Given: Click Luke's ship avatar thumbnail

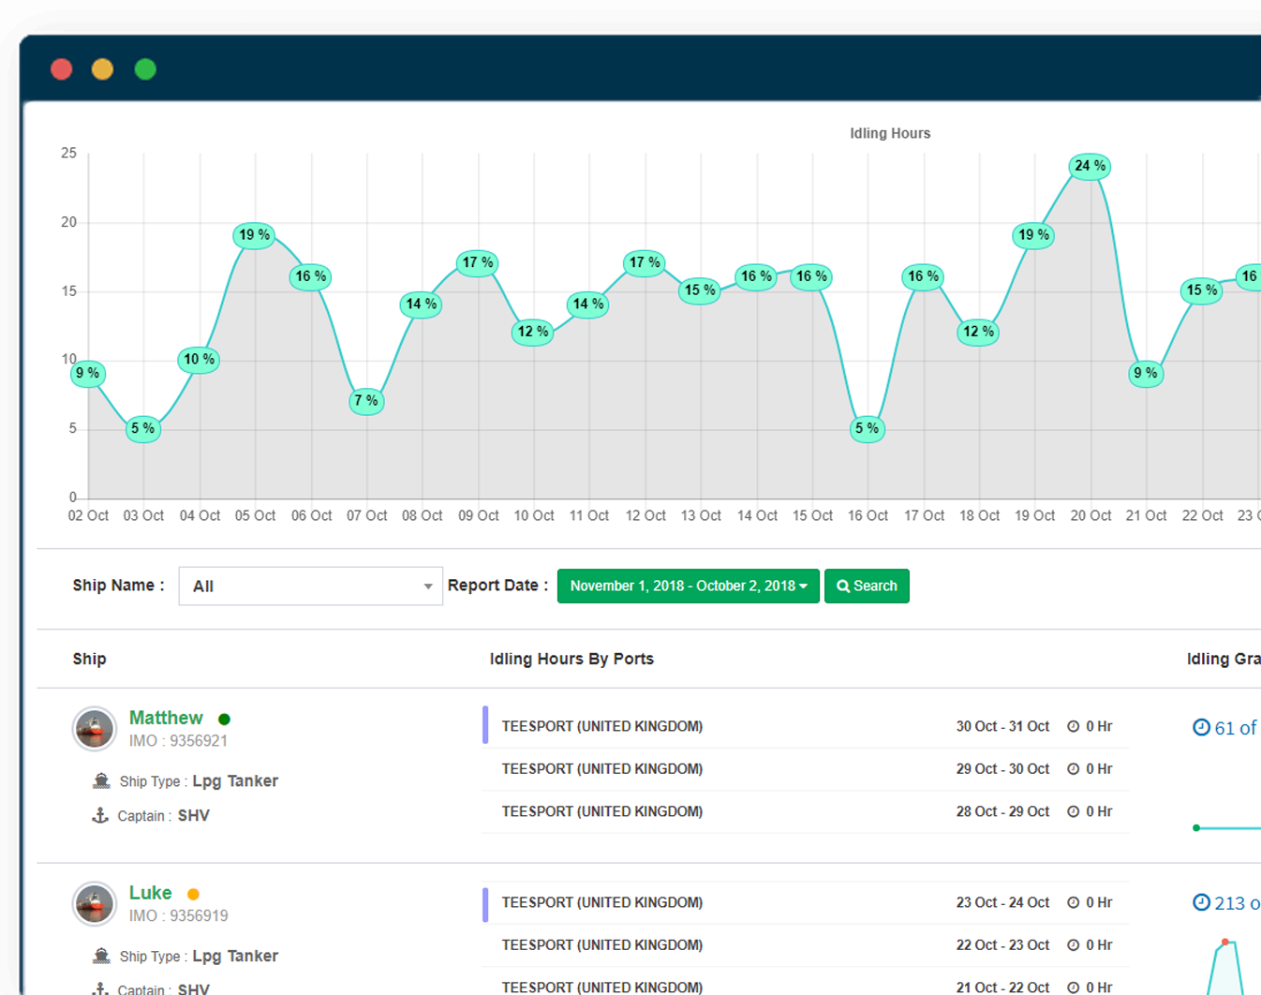Looking at the screenshot, I should 95,904.
